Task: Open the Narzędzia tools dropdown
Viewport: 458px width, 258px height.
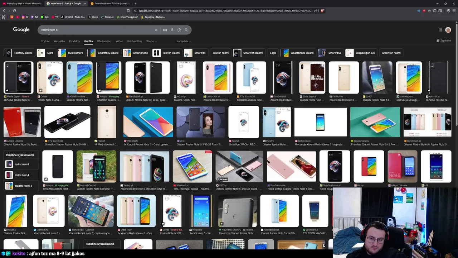Action: [x=184, y=41]
